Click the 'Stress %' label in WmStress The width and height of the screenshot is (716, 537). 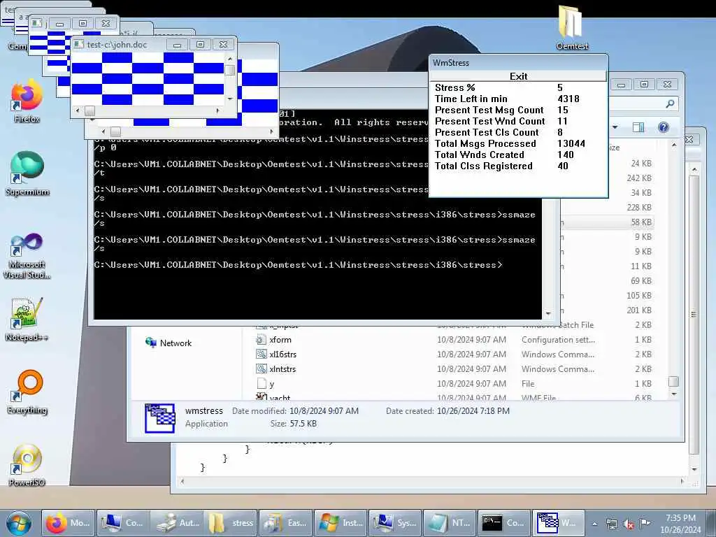[454, 87]
